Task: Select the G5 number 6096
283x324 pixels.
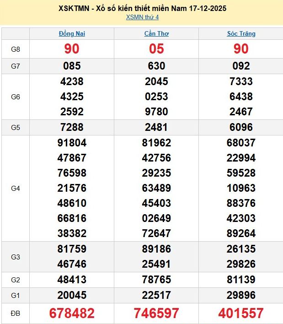Action: 241,127
